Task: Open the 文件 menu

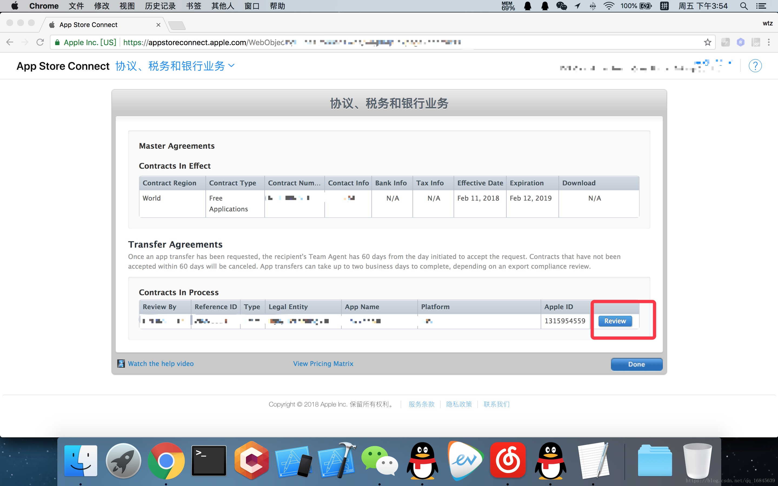Action: pos(76,6)
